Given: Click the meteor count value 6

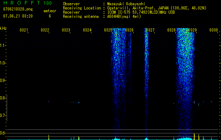Looking at the screenshot, I should (50, 16).
